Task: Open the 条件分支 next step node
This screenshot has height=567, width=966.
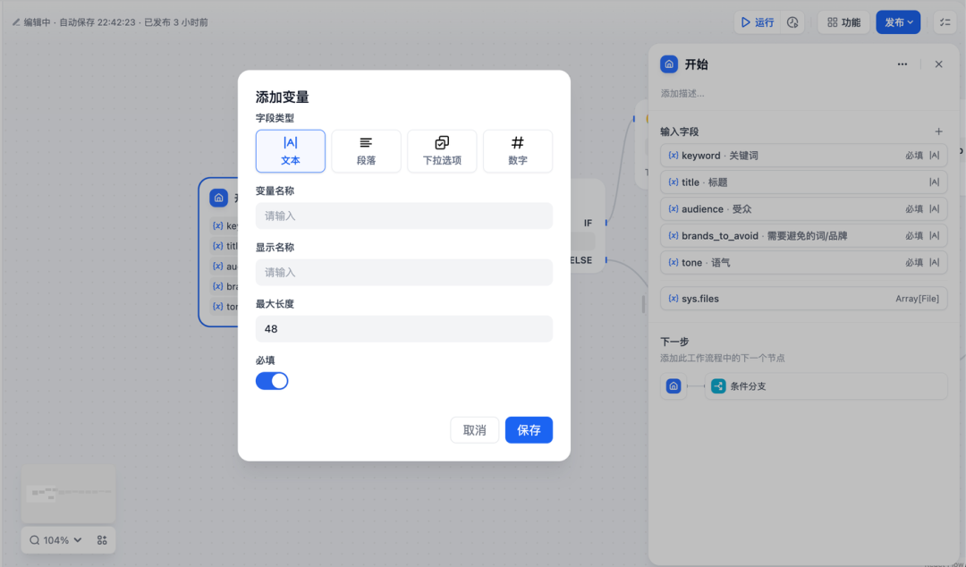Action: (x=826, y=386)
